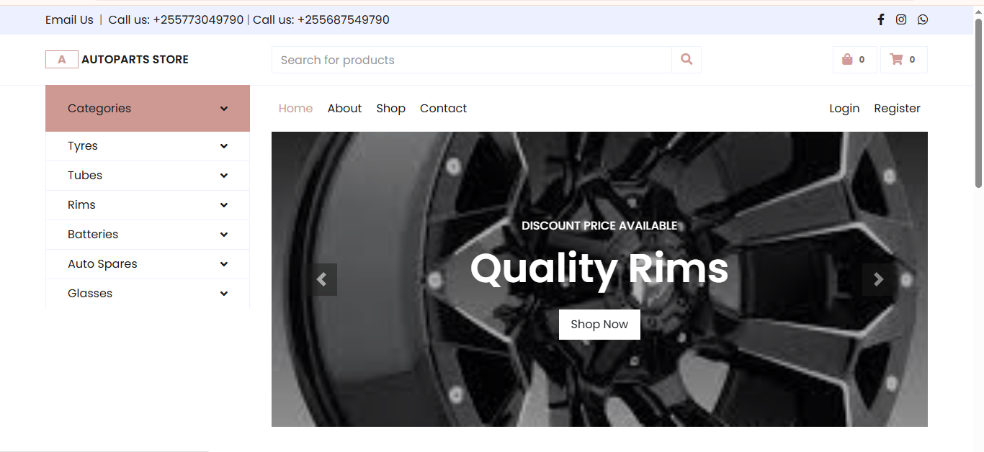Click the search magnifier icon

click(x=686, y=60)
